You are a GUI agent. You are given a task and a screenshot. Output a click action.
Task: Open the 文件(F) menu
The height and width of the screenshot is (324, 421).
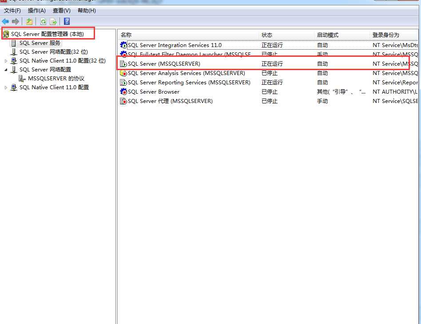(12, 11)
